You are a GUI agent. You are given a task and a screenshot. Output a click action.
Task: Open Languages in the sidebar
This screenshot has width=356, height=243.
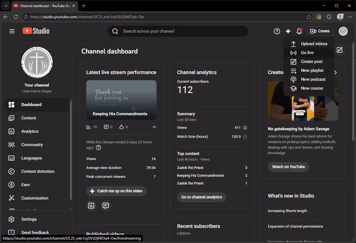pos(37,158)
